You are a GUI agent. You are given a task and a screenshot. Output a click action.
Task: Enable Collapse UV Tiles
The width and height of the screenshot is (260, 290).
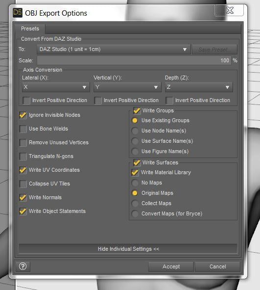point(23,184)
